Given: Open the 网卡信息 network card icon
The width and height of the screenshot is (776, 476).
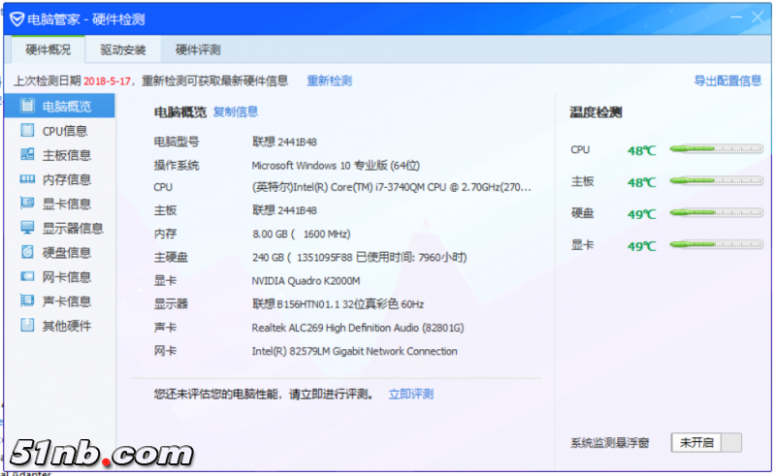Looking at the screenshot, I should pos(27,276).
